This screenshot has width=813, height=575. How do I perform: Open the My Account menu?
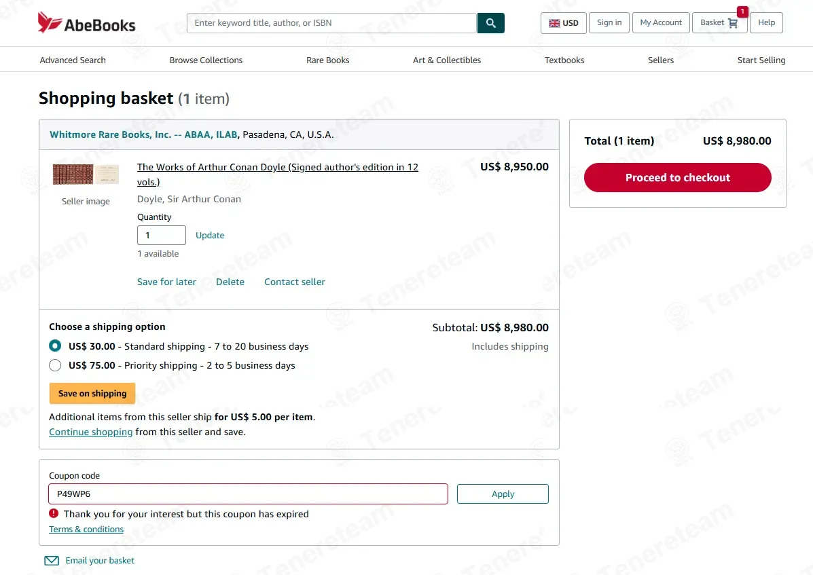tap(661, 23)
